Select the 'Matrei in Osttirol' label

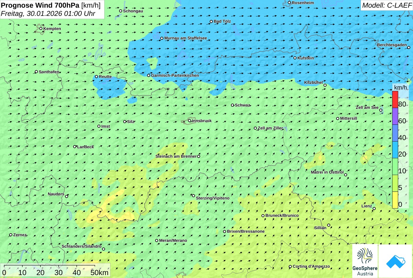pyautogui.click(x=327, y=172)
